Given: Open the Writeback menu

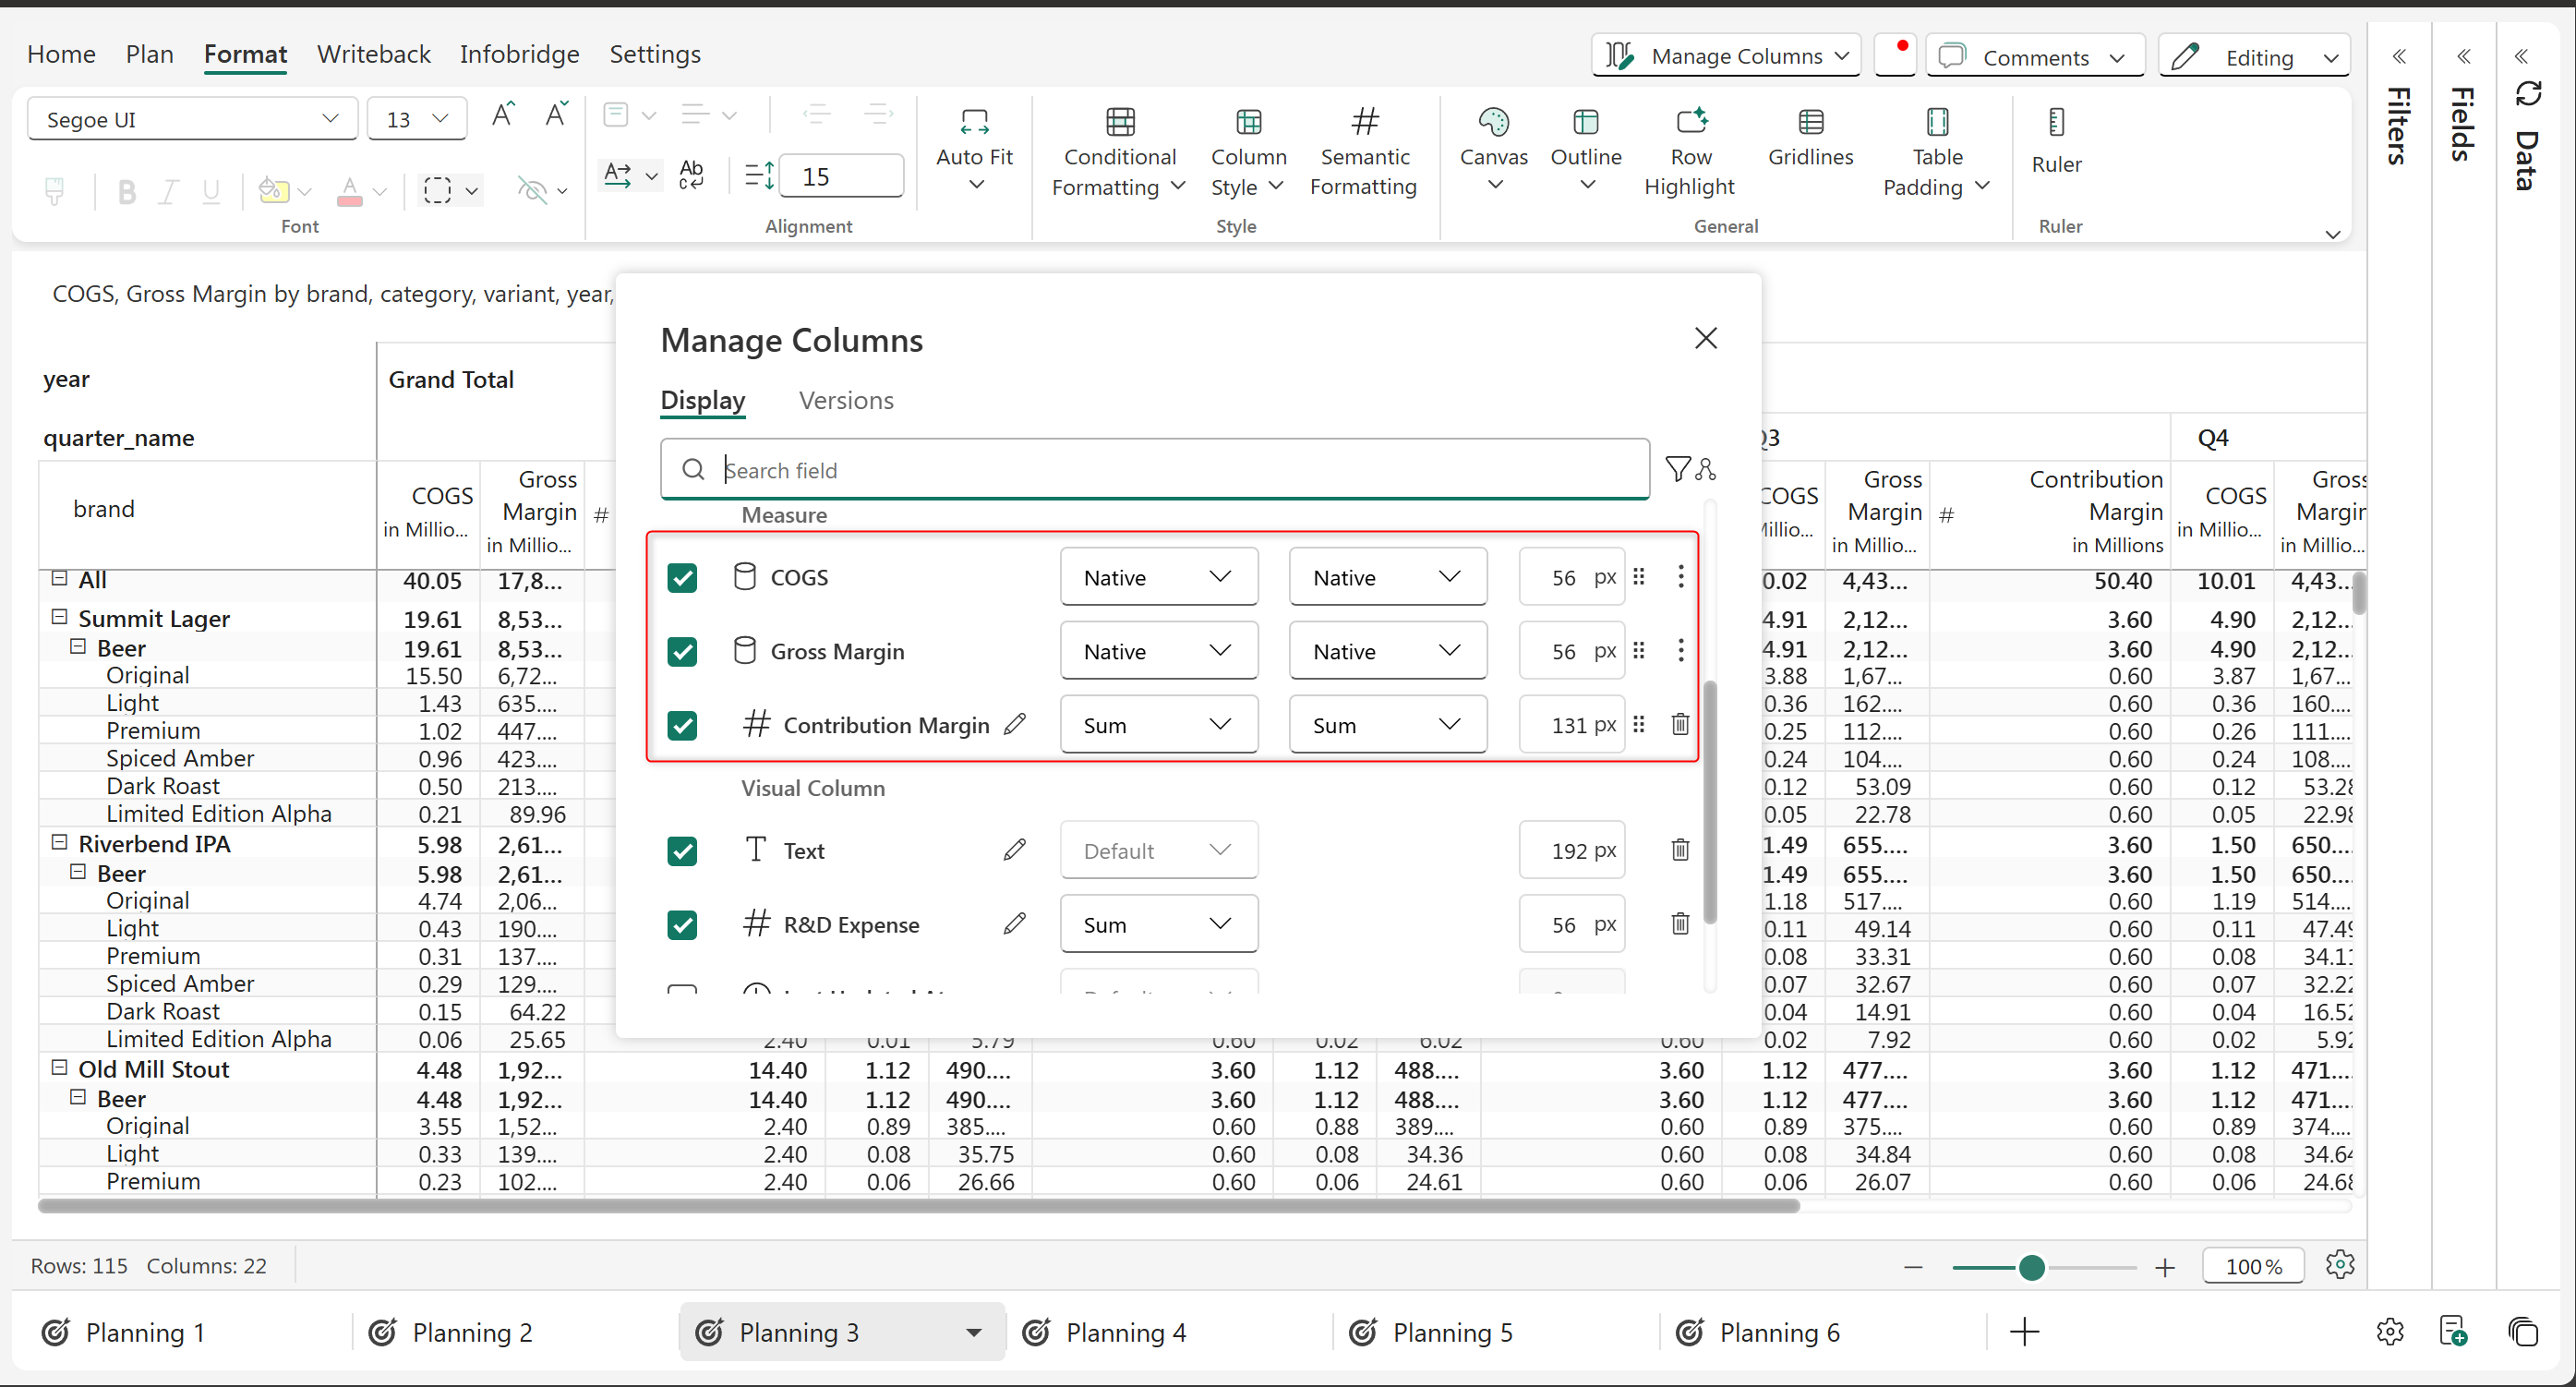Looking at the screenshot, I should point(373,54).
